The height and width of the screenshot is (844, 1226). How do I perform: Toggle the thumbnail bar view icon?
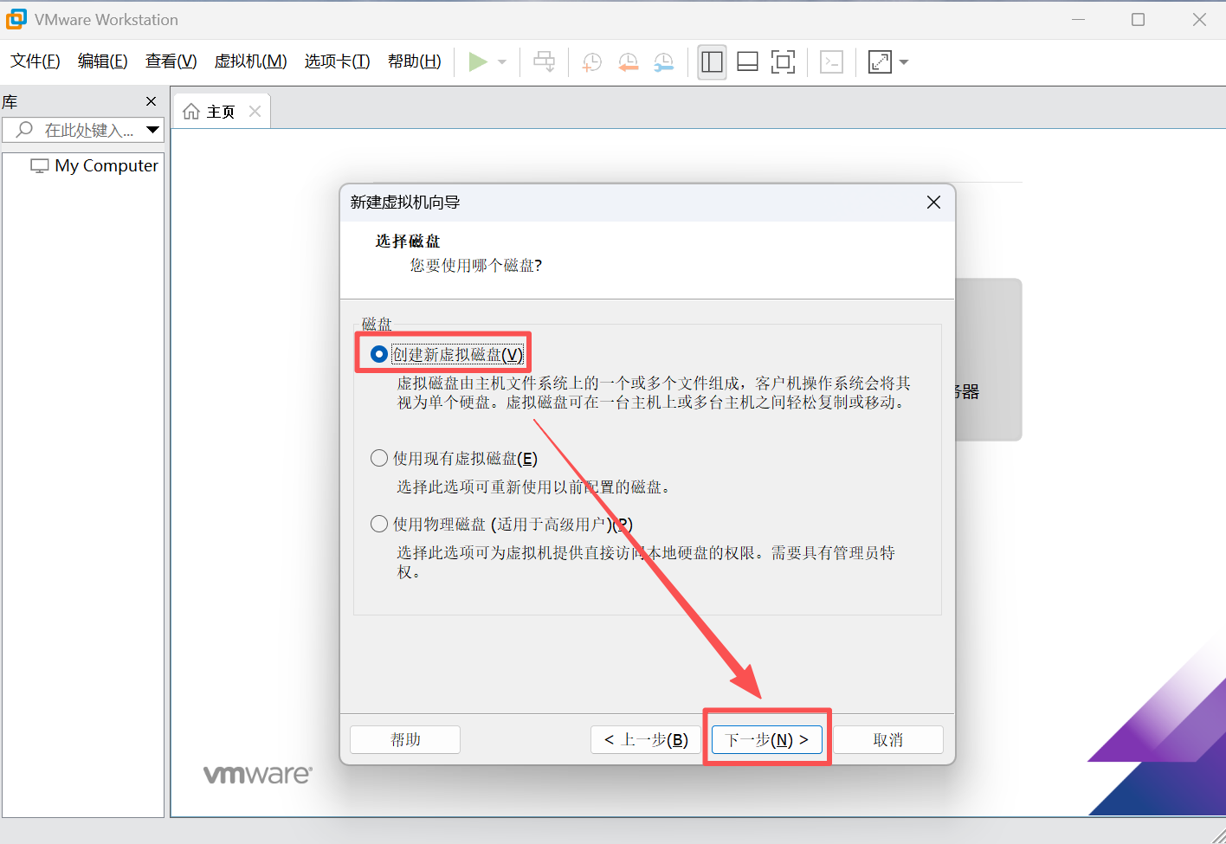747,61
